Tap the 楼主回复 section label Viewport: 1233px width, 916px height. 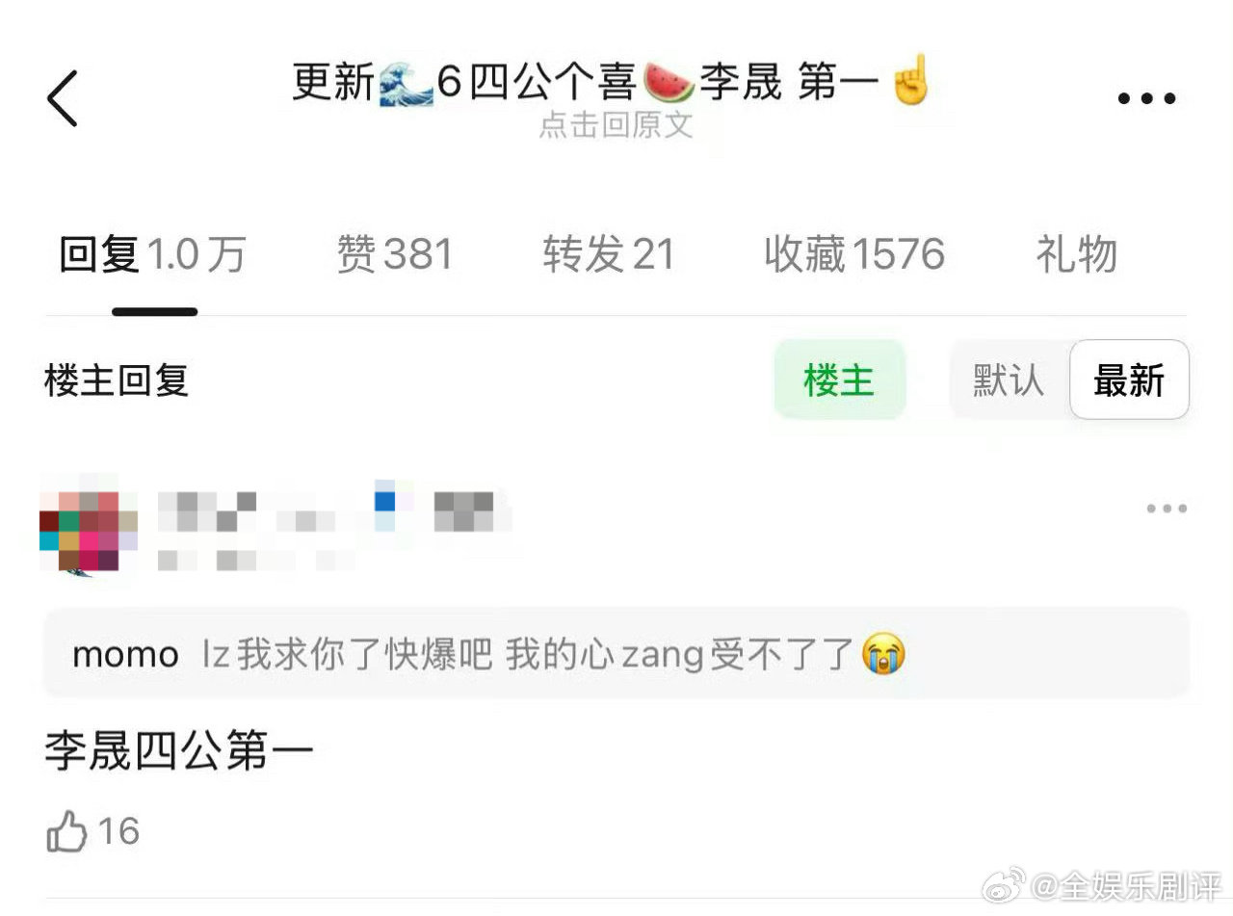click(117, 379)
